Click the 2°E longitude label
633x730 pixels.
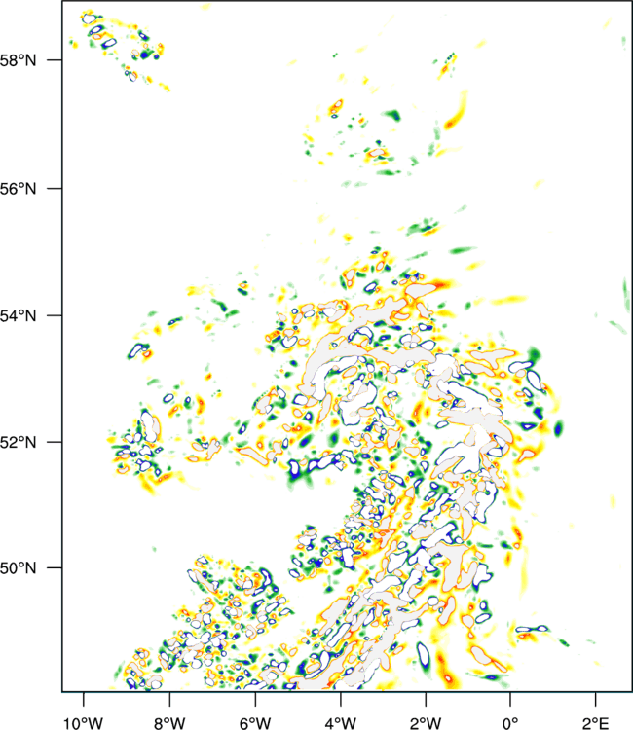pyautogui.click(x=596, y=723)
